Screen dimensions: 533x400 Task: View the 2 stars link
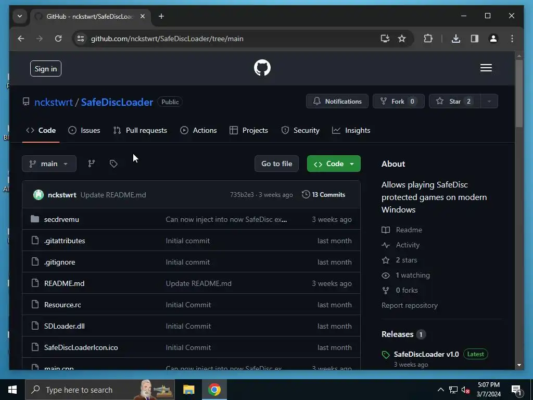point(399,260)
